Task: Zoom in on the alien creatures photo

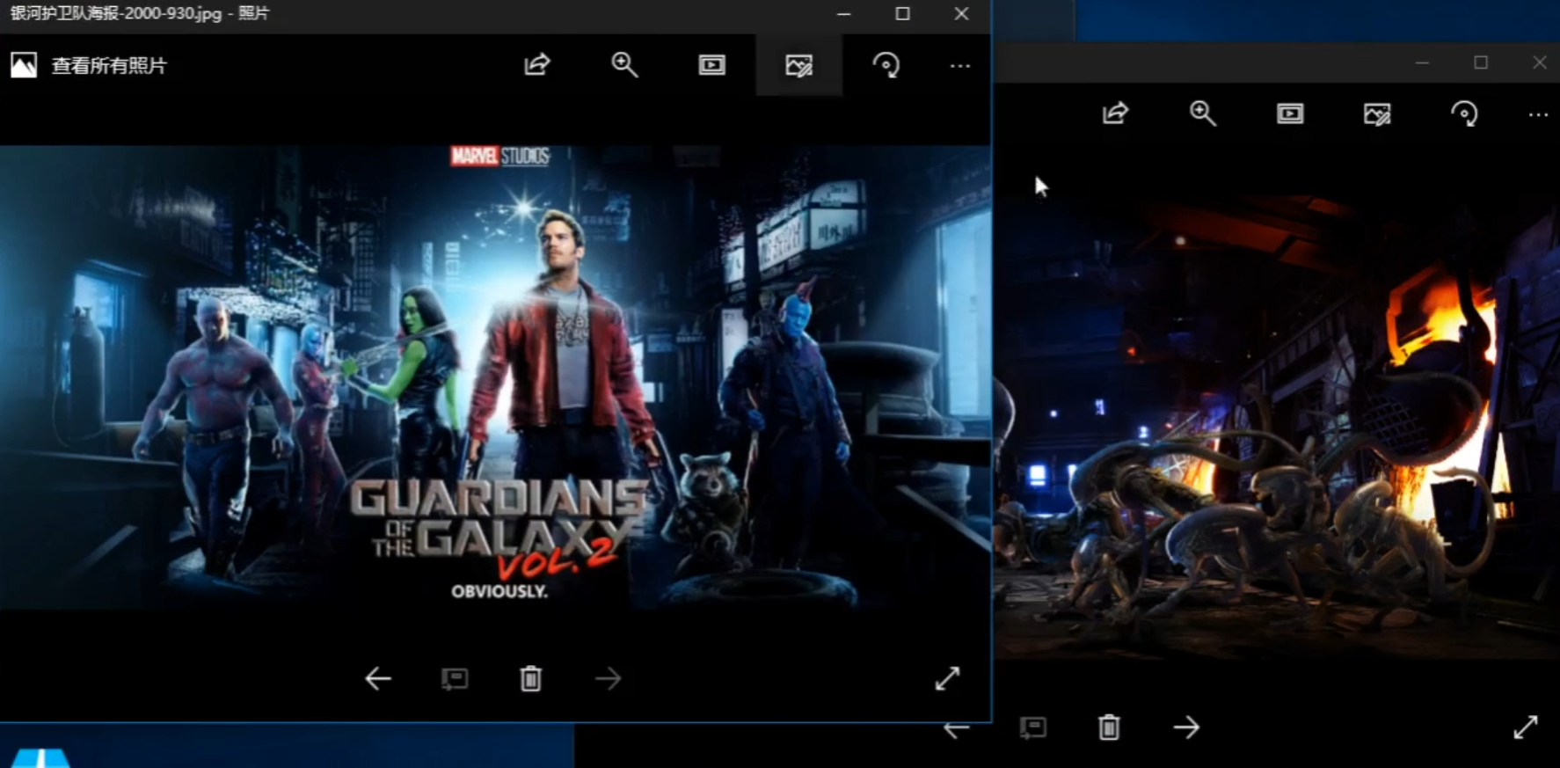Action: pyautogui.click(x=1202, y=113)
